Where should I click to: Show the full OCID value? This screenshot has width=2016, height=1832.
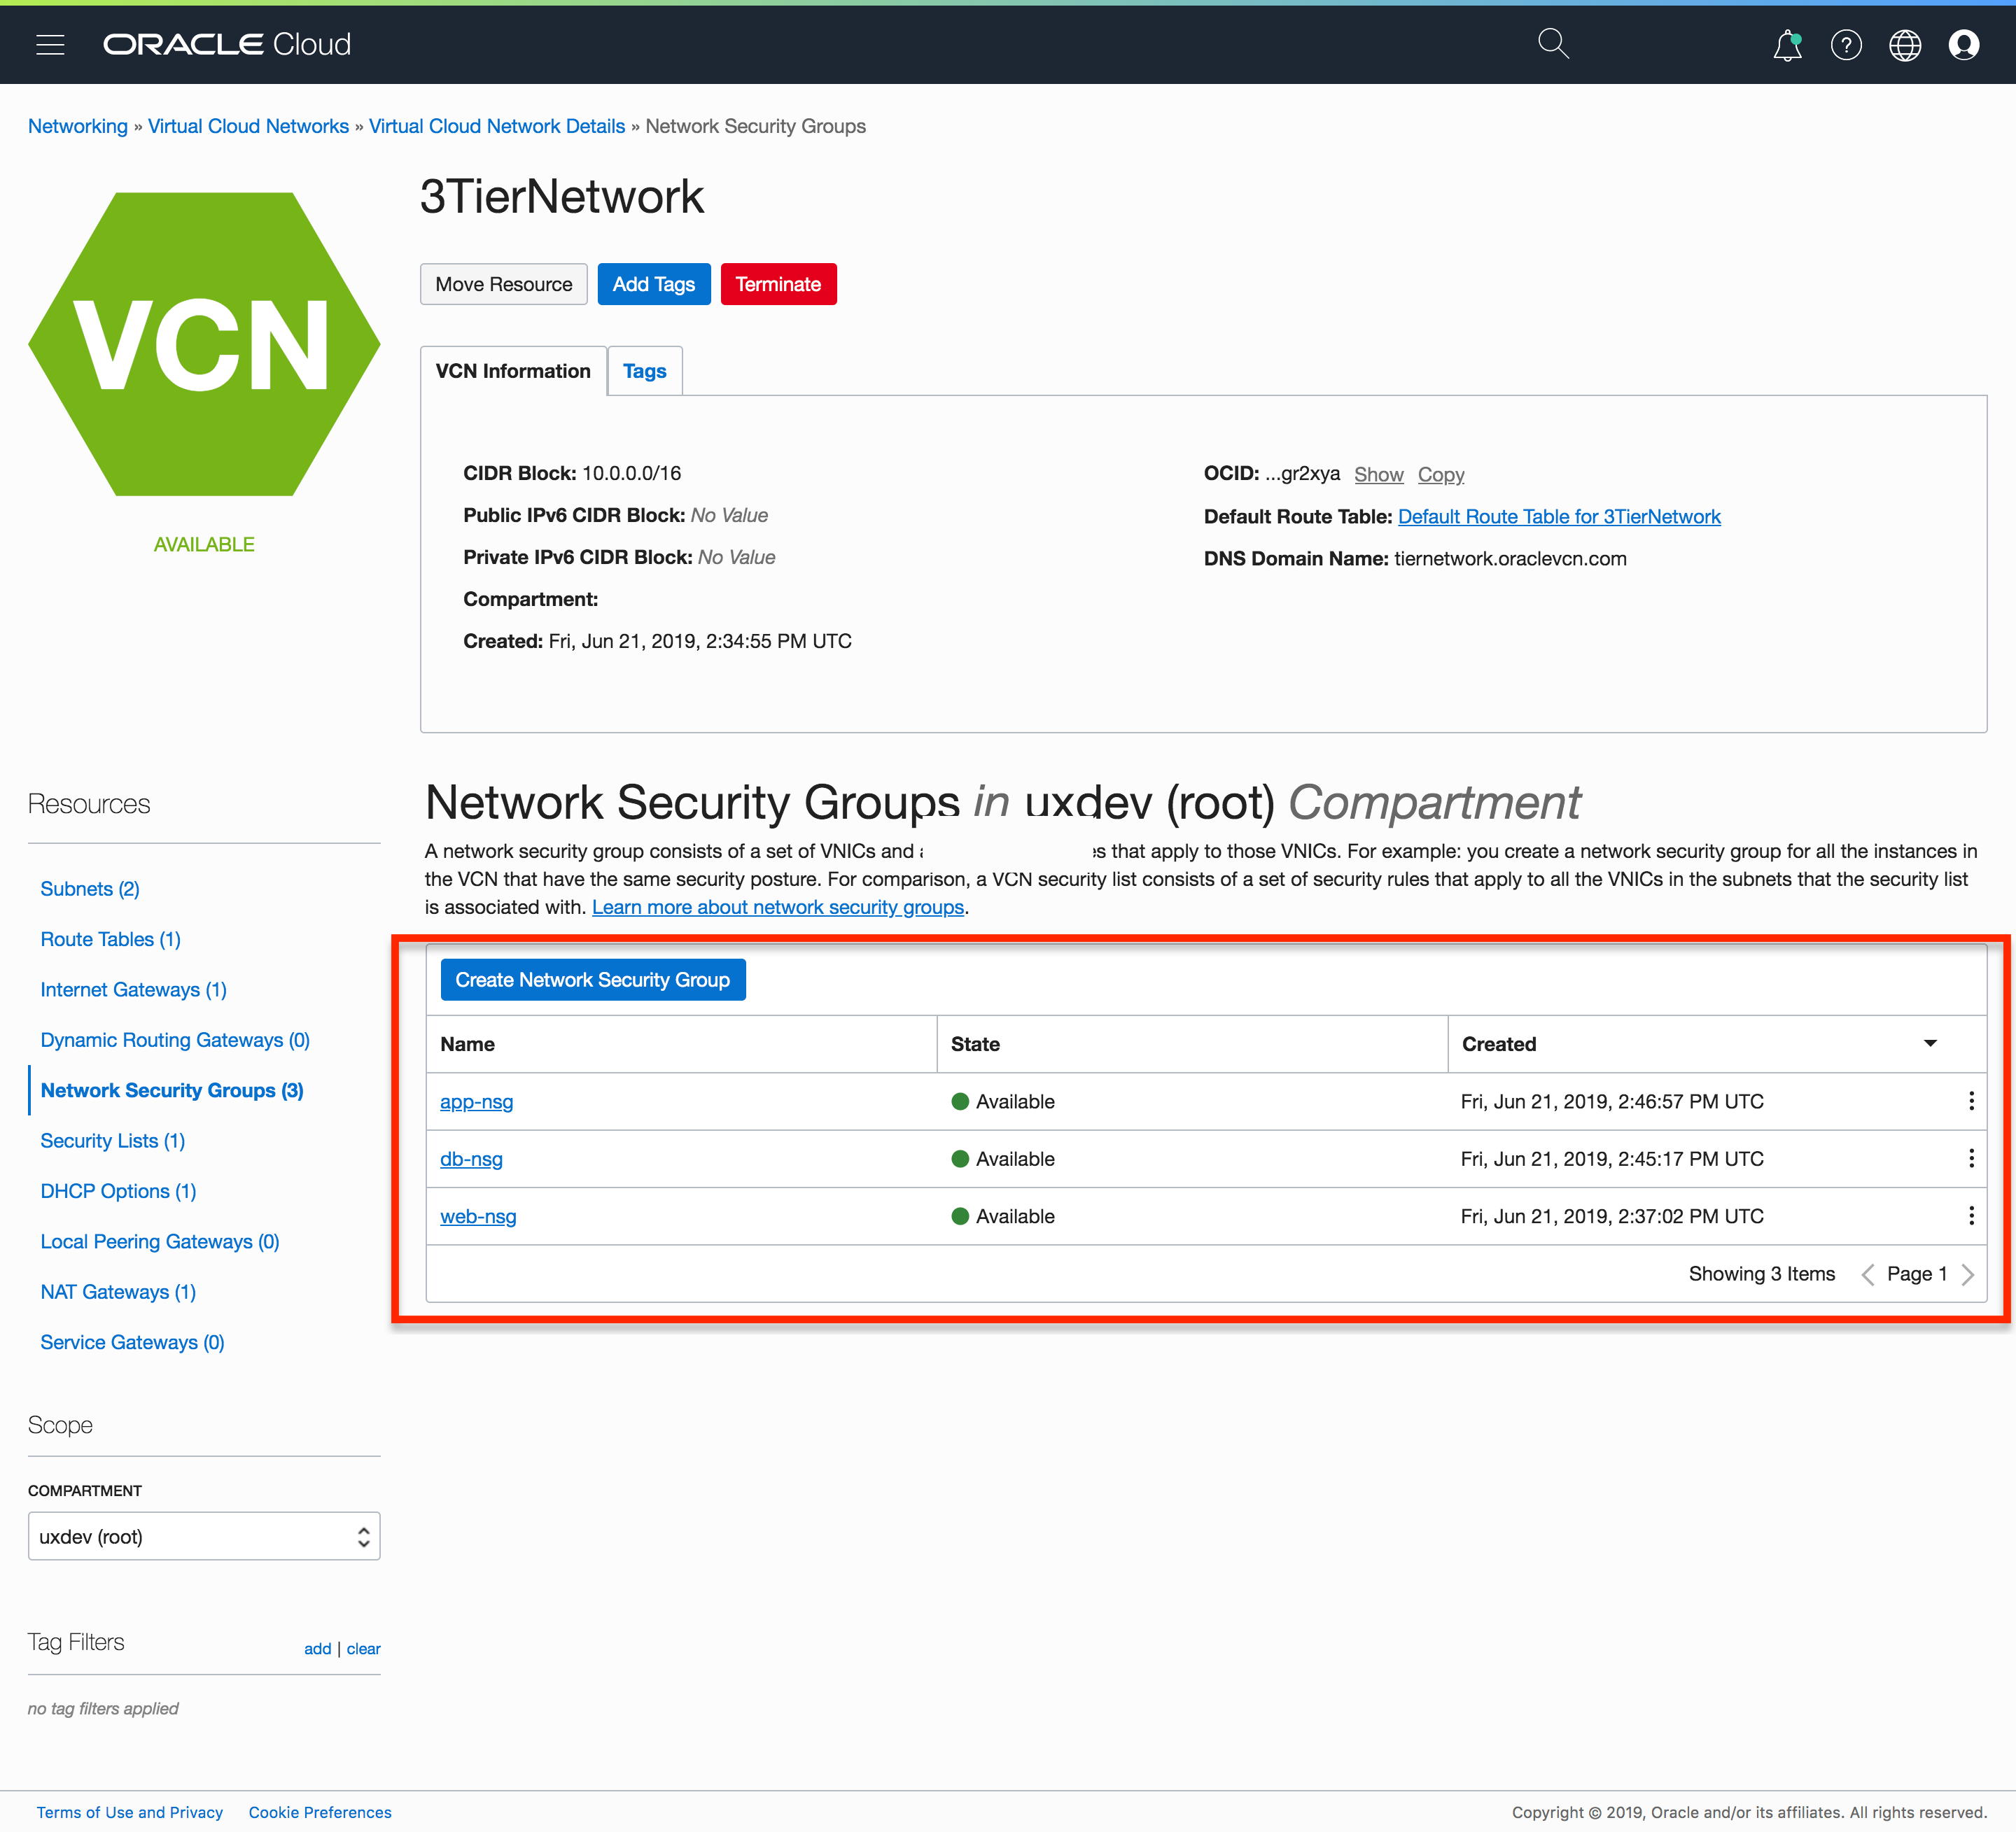click(1378, 474)
